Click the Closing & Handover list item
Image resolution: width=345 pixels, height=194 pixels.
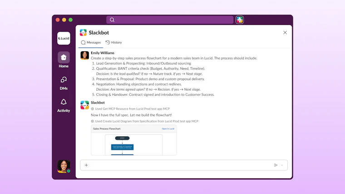pyautogui.click(x=155, y=95)
